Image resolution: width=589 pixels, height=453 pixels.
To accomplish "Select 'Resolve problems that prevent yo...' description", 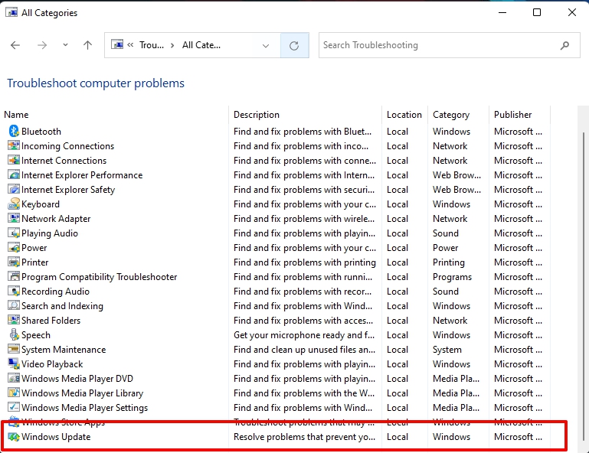I will (x=304, y=437).
